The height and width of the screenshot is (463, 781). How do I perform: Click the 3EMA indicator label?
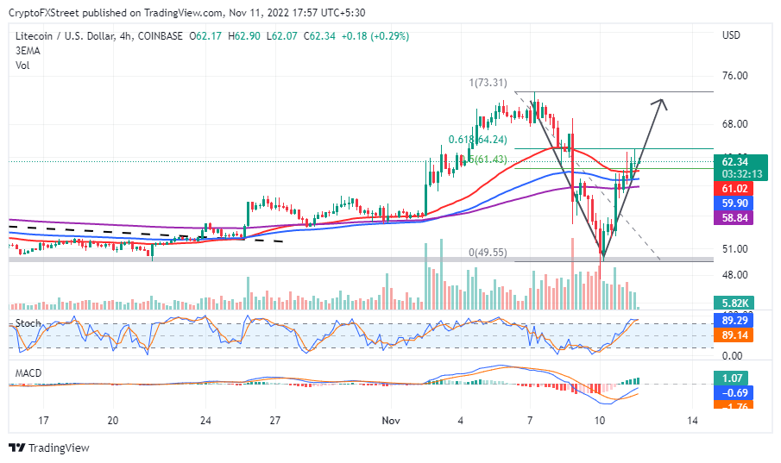(x=28, y=51)
